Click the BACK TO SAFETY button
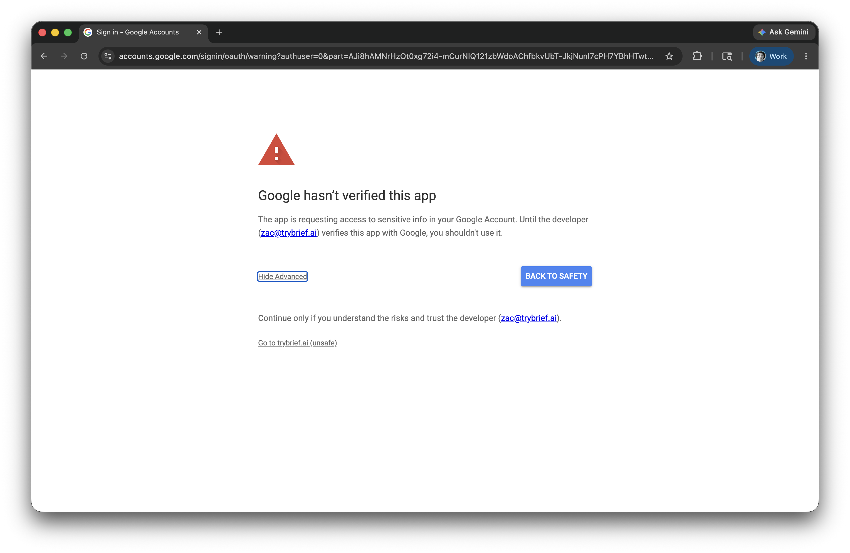 (556, 276)
